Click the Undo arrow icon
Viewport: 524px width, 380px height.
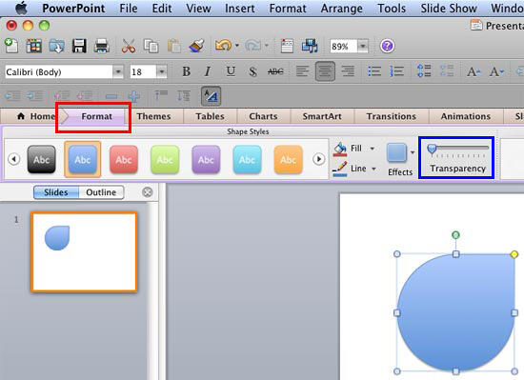(x=223, y=45)
